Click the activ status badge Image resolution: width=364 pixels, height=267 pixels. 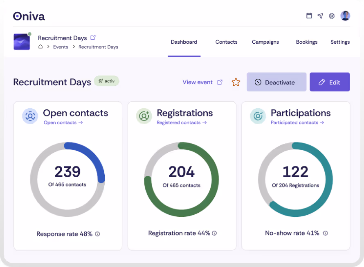(x=106, y=81)
